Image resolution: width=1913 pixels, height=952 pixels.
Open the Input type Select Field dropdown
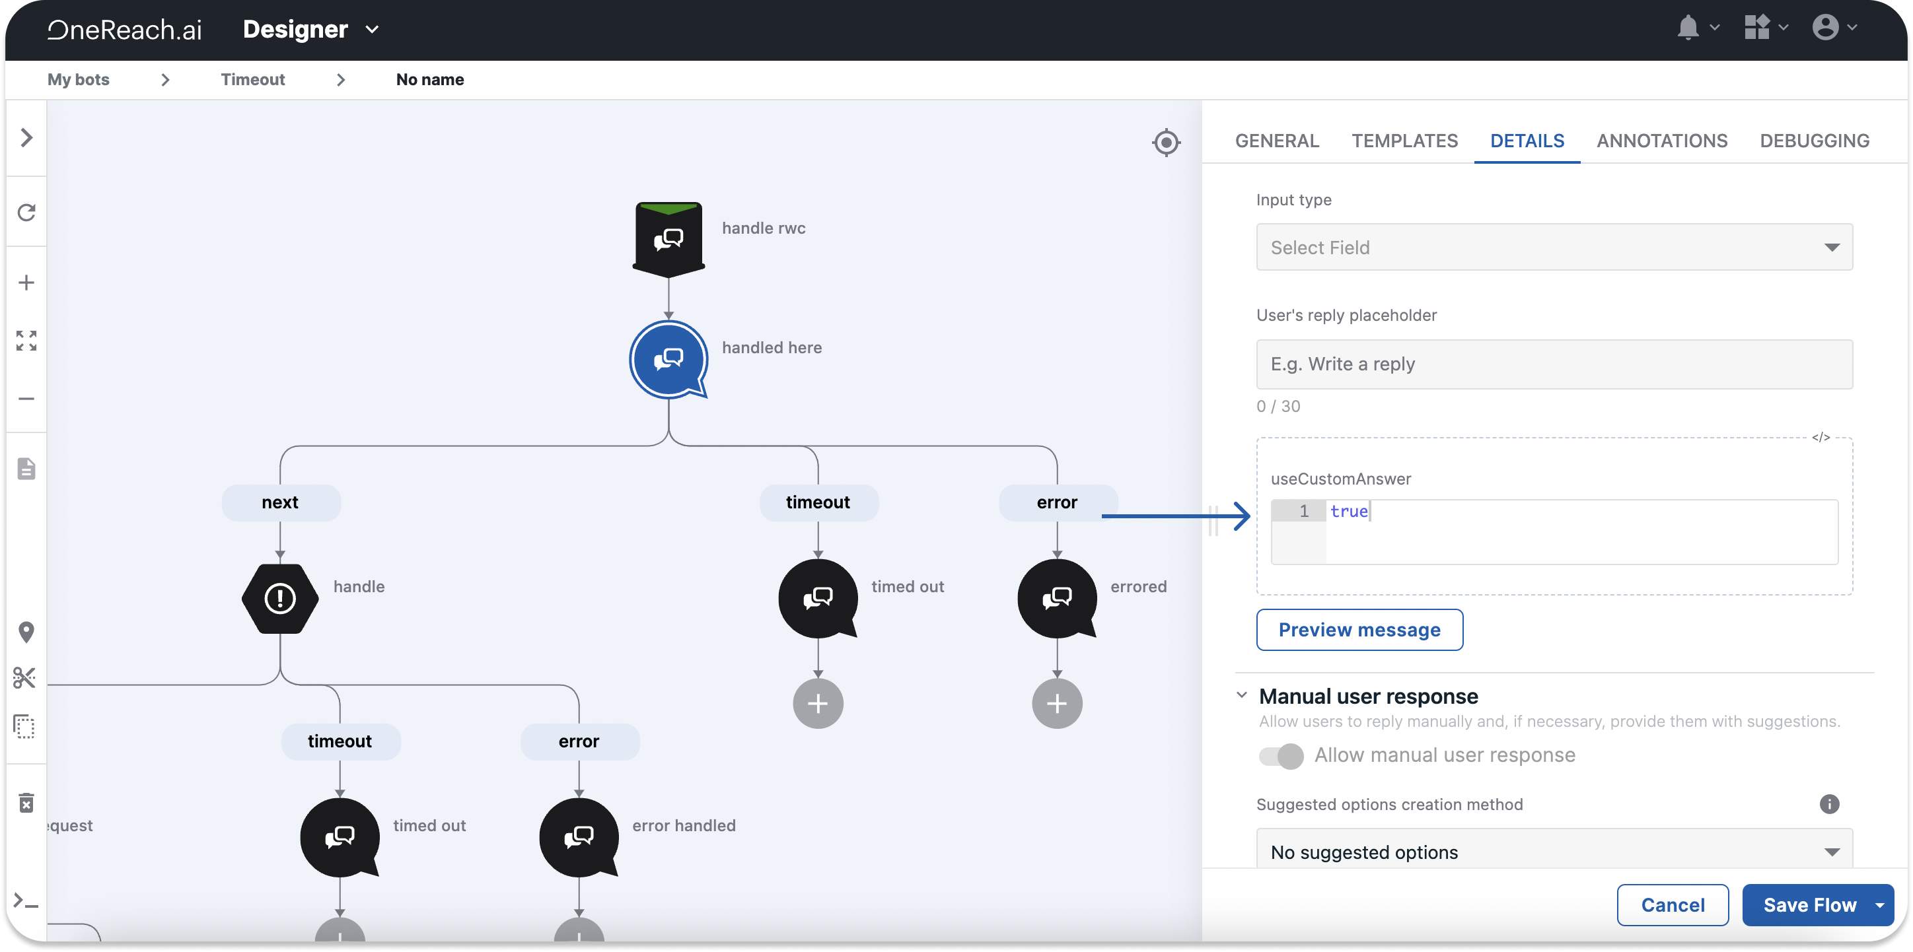click(x=1554, y=247)
